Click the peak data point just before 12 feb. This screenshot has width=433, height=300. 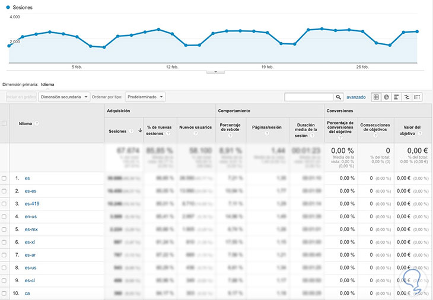point(158,29)
